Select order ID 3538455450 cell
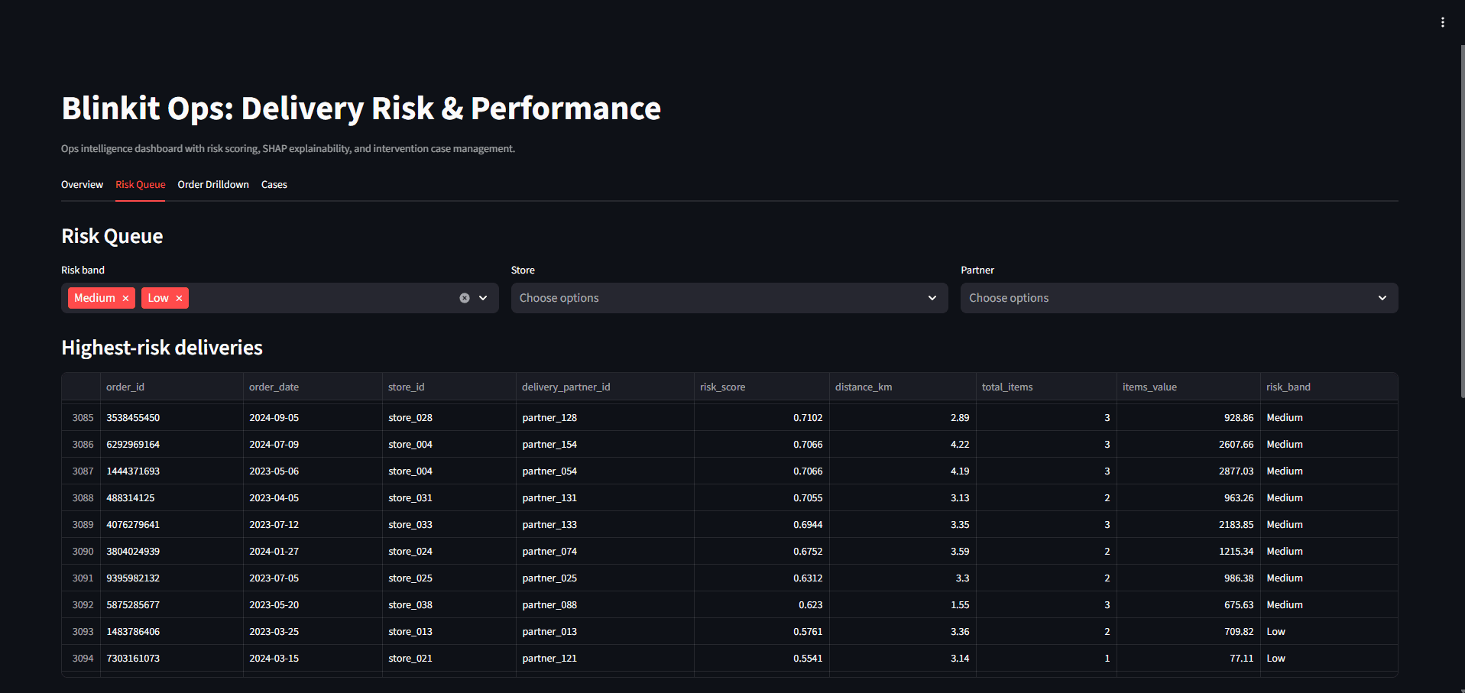 tap(172, 418)
